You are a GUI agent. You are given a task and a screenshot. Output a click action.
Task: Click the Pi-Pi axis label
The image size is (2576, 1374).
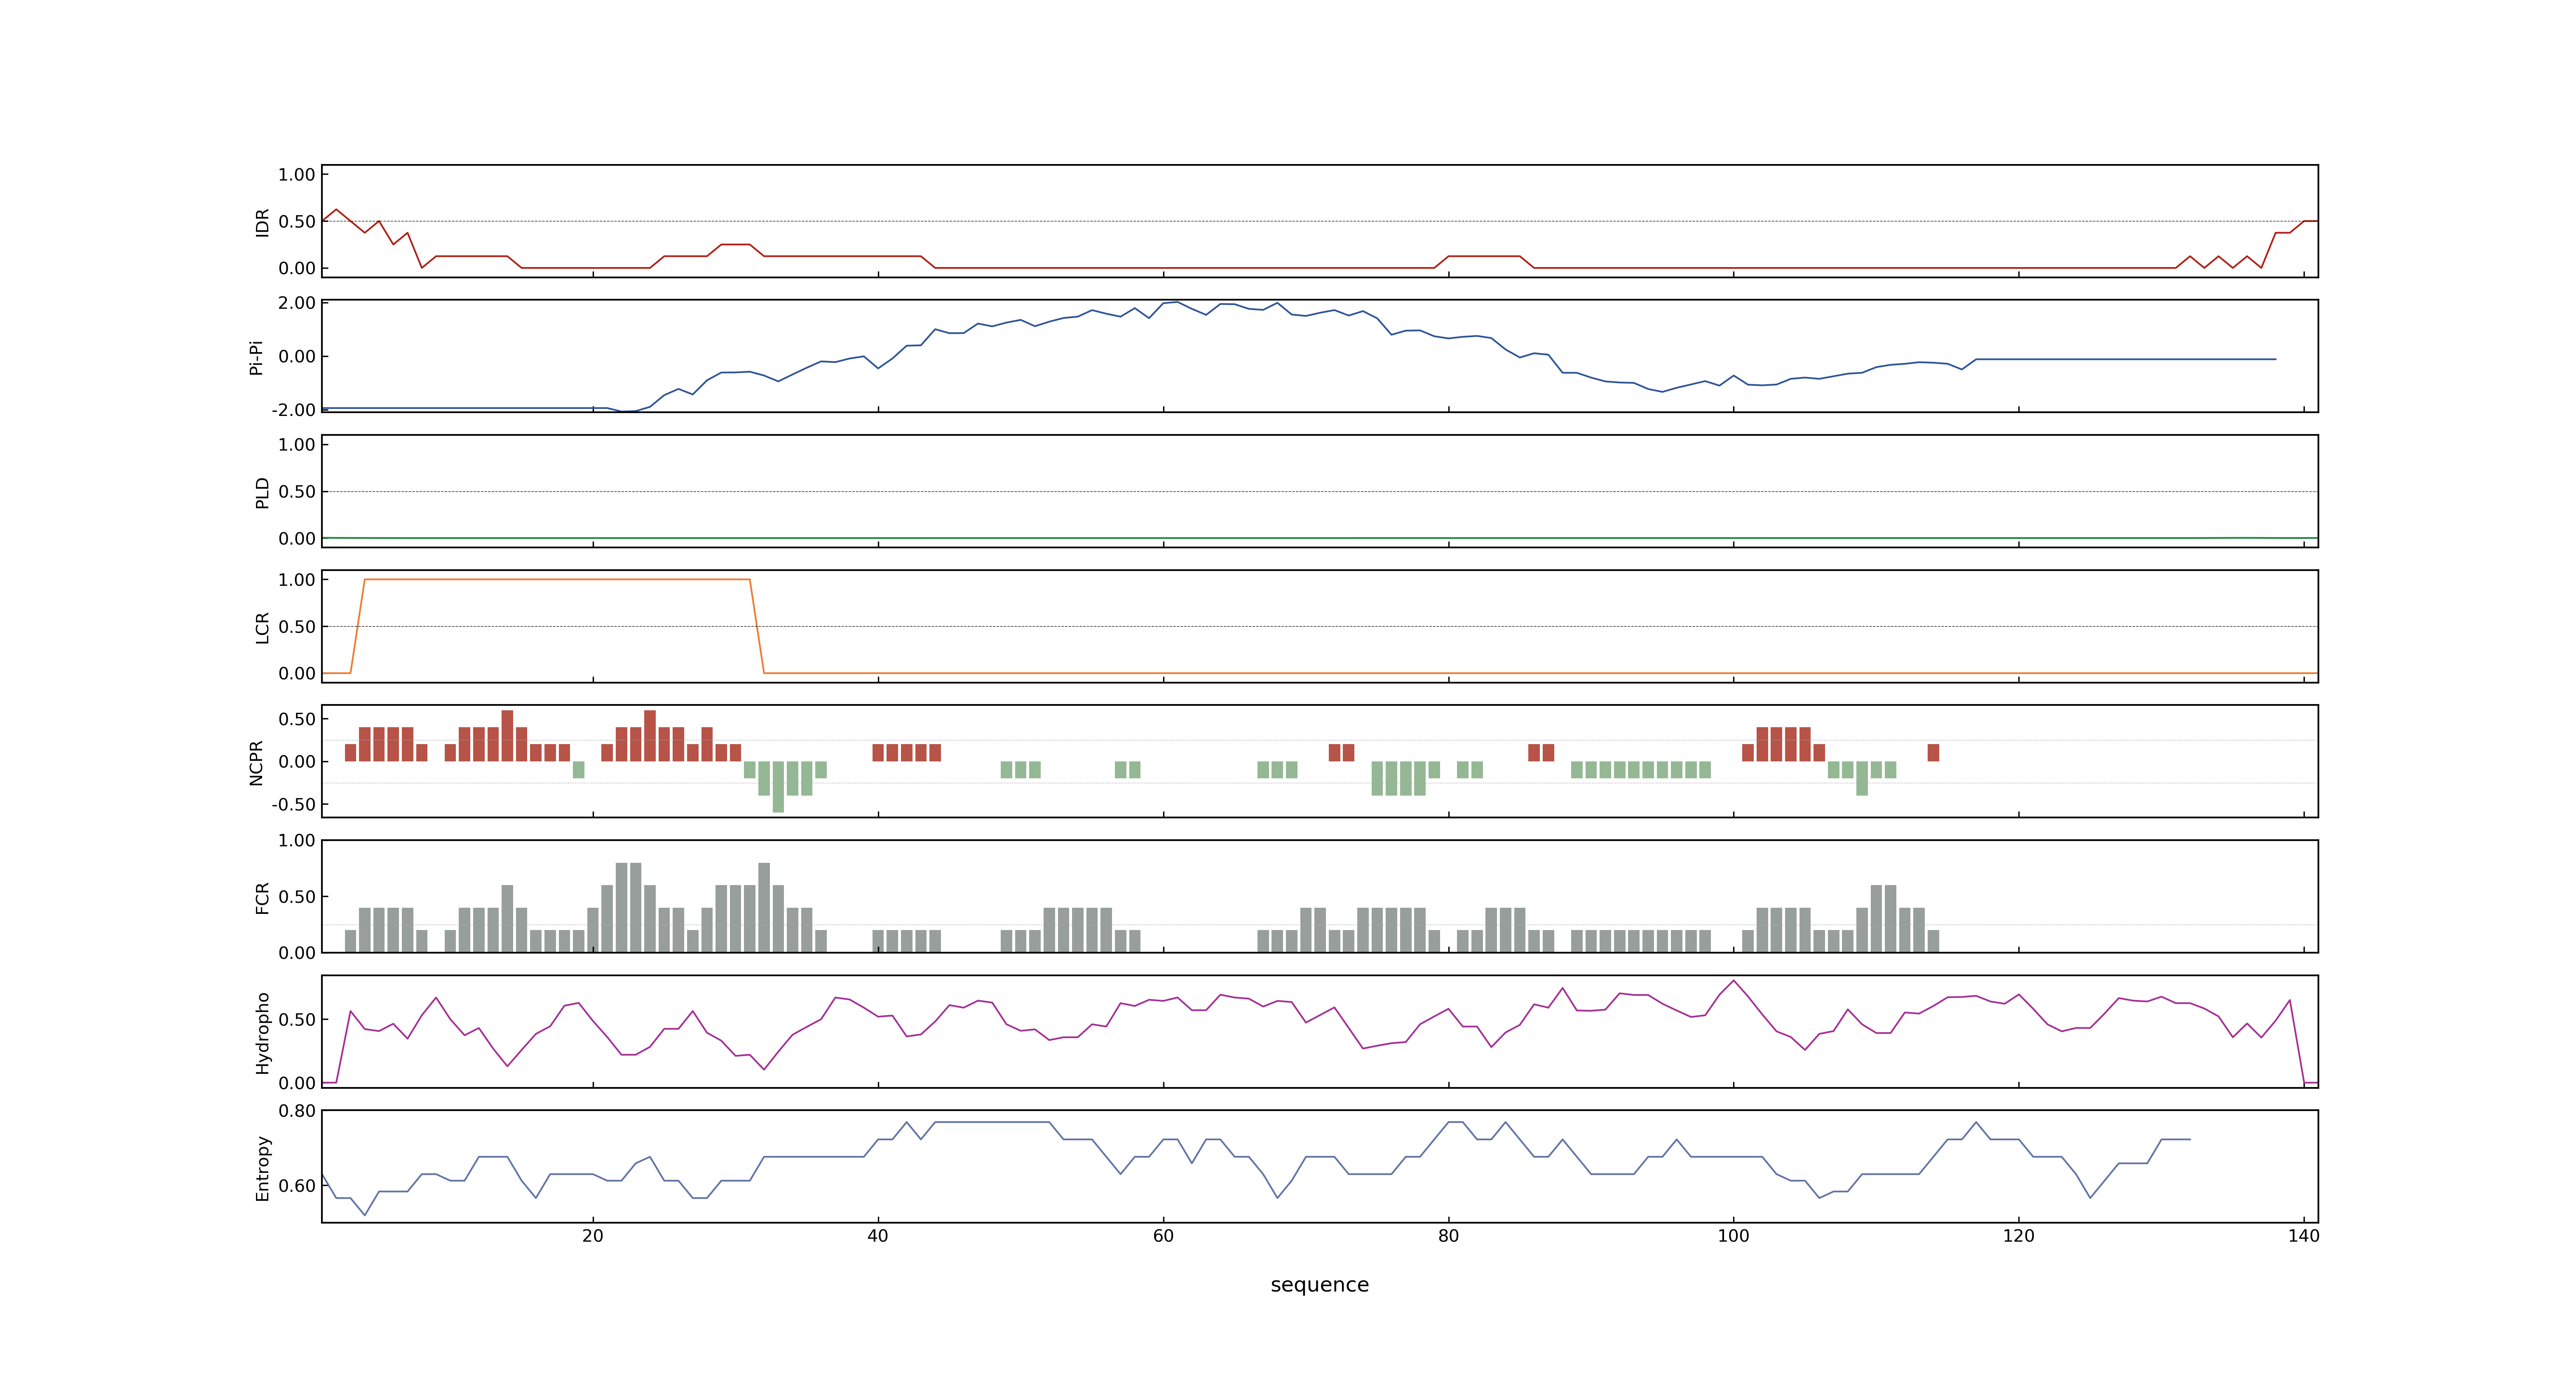256,357
